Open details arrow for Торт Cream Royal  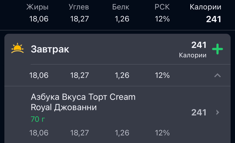(217, 113)
